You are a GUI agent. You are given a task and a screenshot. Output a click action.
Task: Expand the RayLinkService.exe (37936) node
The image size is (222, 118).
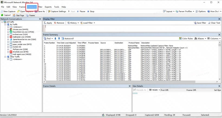click(8, 32)
